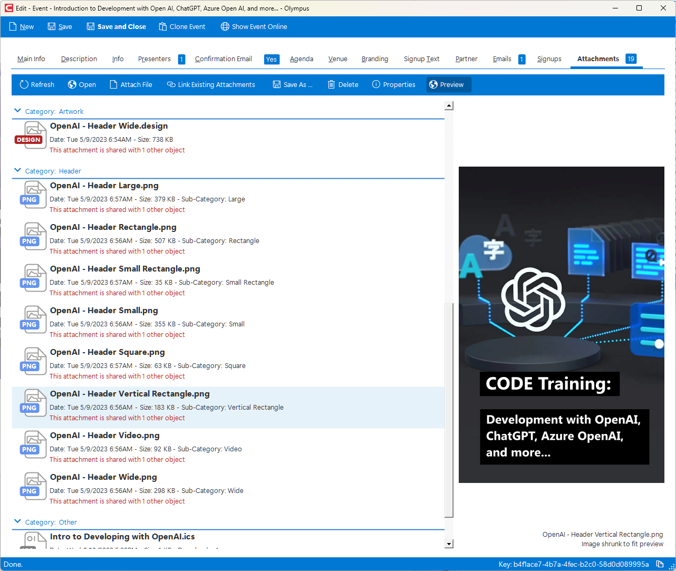Select OpenAI - Header Small.png title
This screenshot has height=571, width=676.
(x=104, y=311)
